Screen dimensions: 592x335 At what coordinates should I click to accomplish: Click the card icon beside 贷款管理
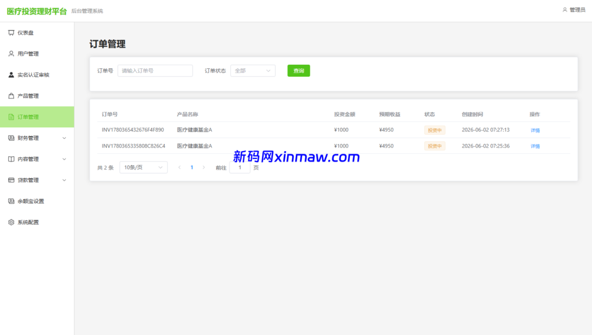click(12, 180)
